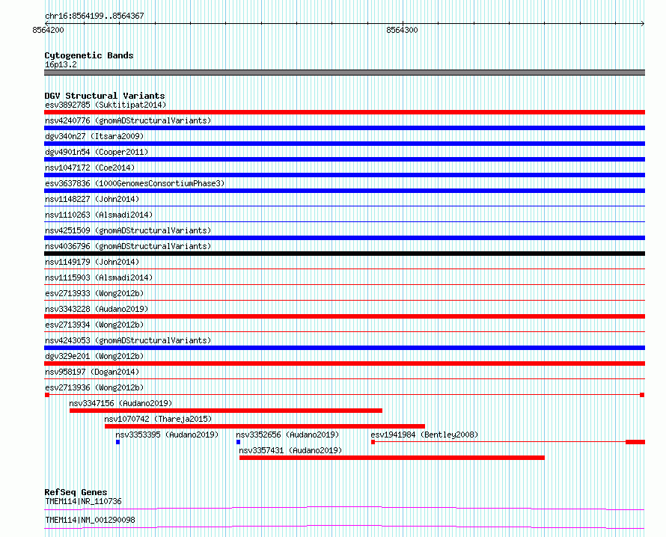666x537 pixels.
Task: Click nsv1149179 (John2014) variant label
Action: (x=92, y=262)
